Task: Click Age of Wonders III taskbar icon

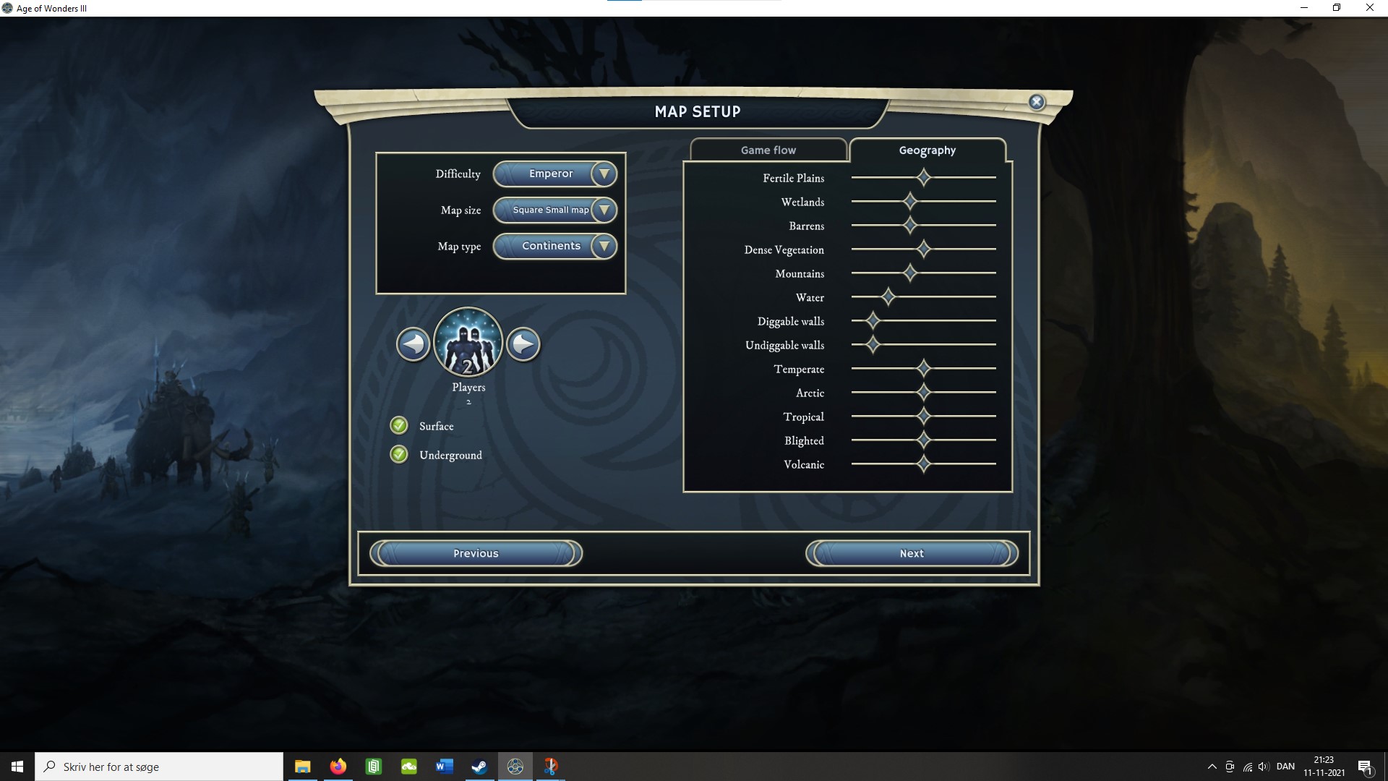Action: [515, 767]
